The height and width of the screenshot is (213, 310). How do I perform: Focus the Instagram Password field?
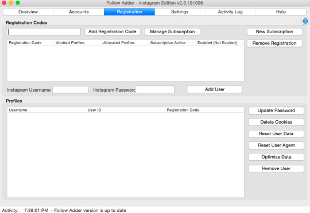point(154,89)
